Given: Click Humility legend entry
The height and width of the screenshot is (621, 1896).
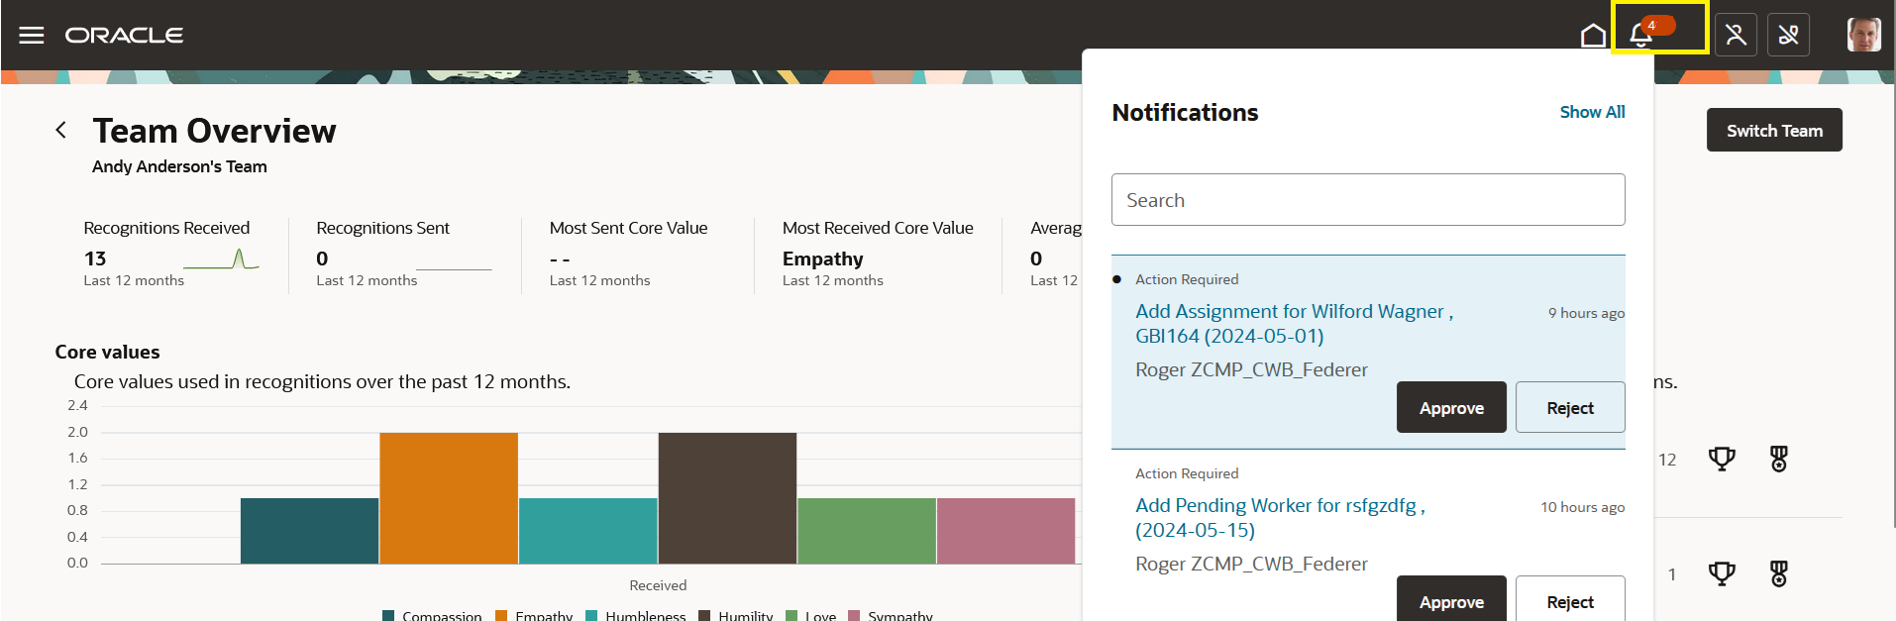Looking at the screenshot, I should tap(735, 615).
